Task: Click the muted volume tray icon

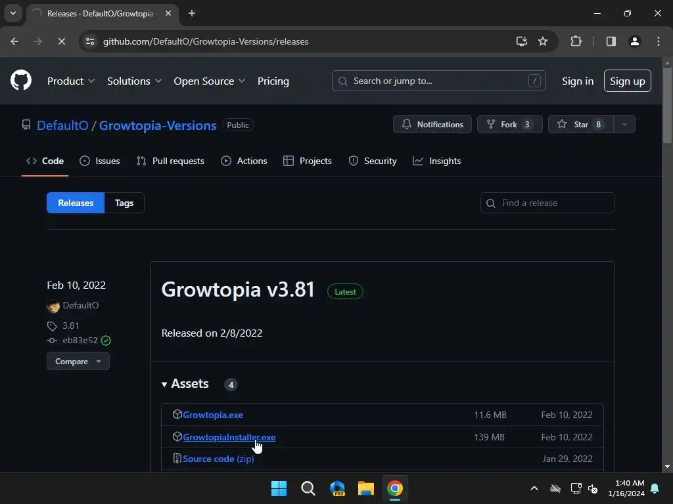Action: pos(593,488)
